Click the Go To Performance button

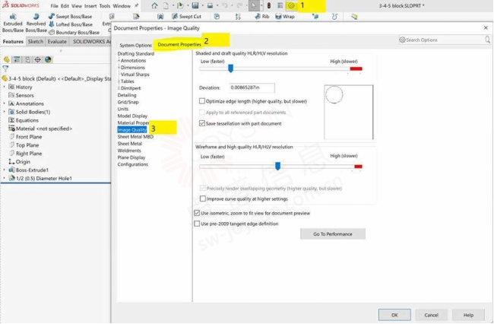[x=333, y=233]
